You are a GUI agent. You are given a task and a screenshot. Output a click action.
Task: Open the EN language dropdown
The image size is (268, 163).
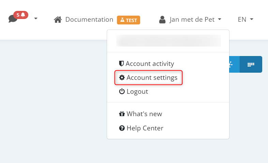245,20
